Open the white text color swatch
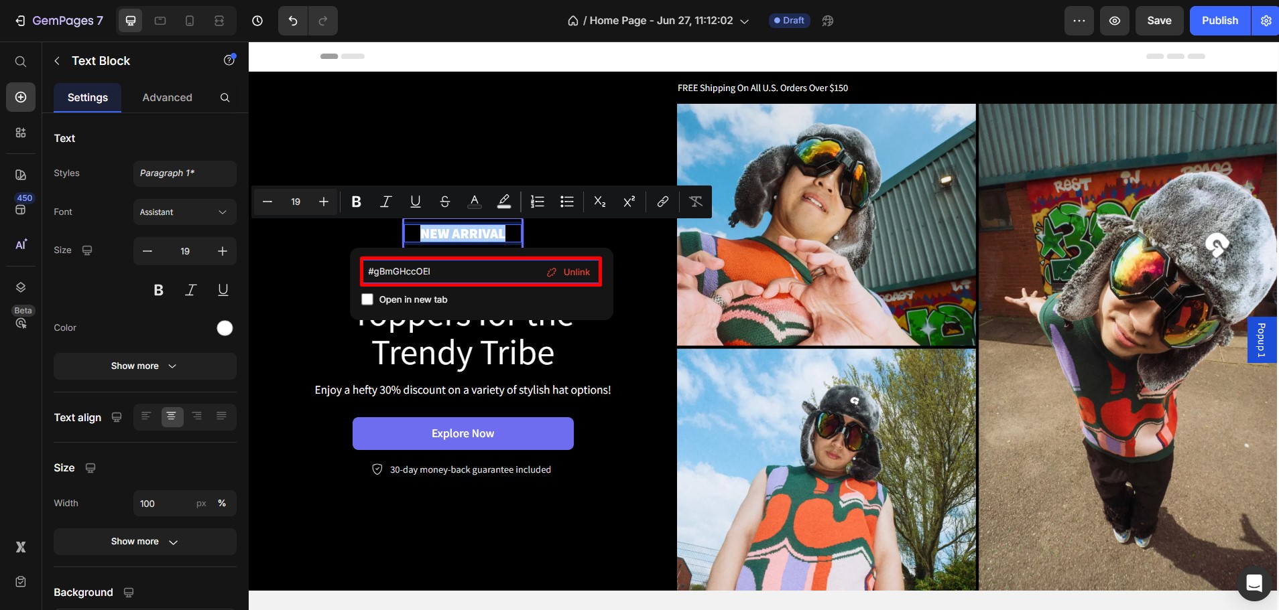 pos(224,327)
